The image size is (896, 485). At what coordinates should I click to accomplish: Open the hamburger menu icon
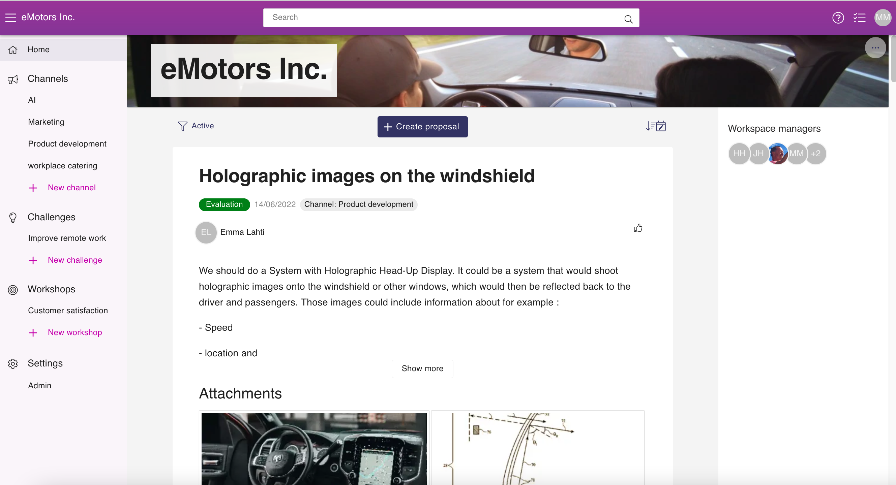tap(11, 18)
